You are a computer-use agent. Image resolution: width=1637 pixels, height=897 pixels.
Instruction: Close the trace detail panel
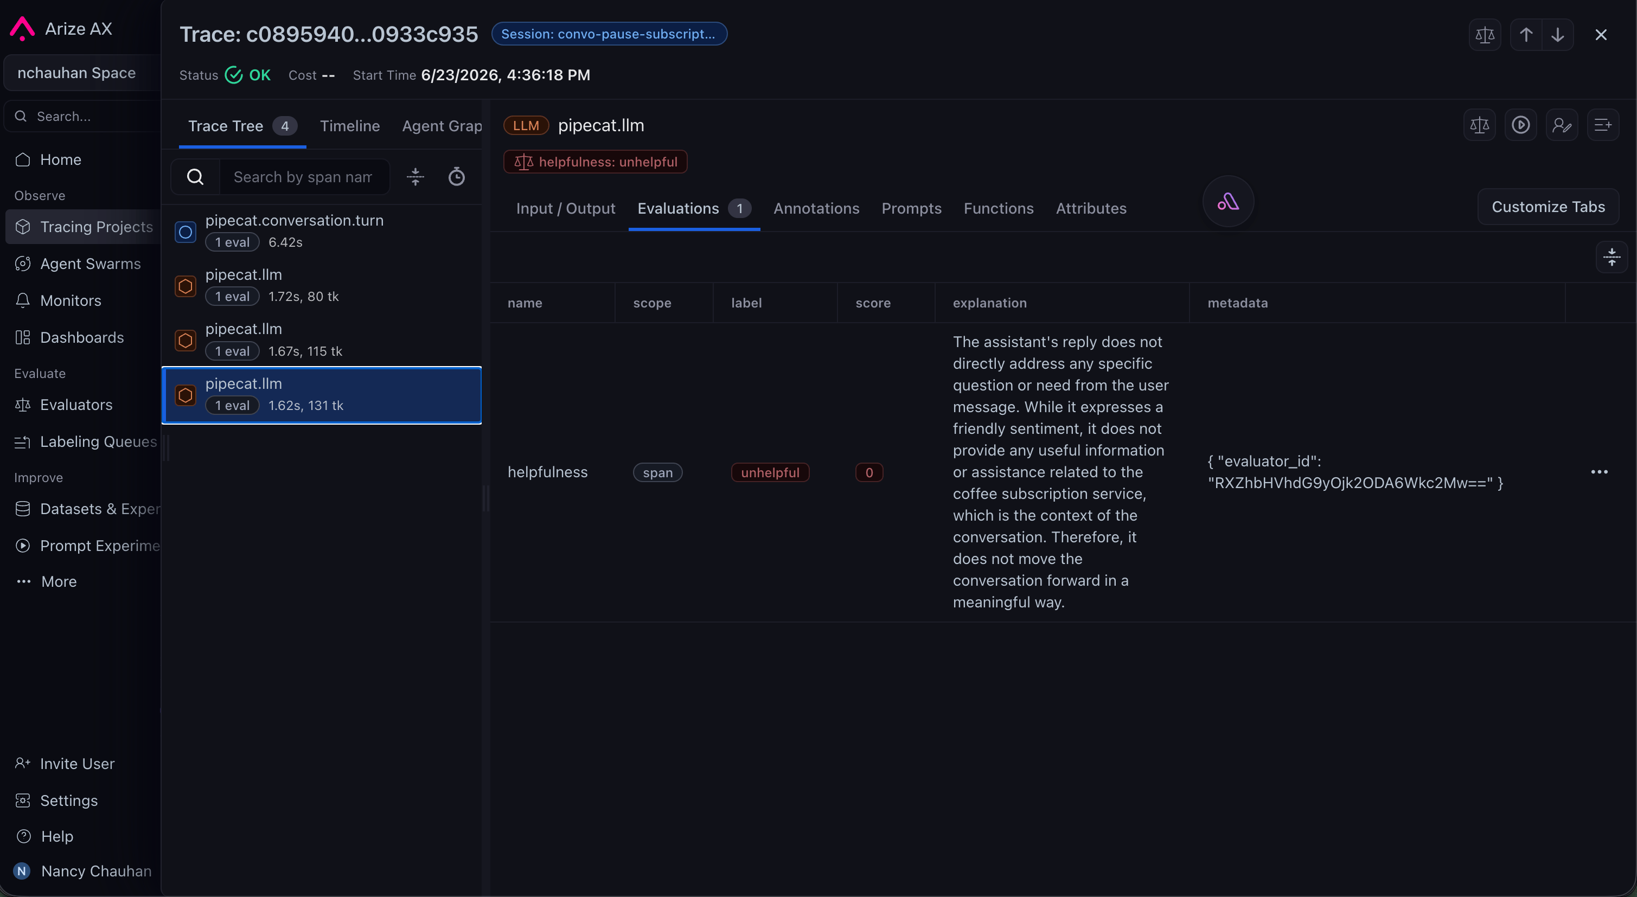pos(1601,35)
